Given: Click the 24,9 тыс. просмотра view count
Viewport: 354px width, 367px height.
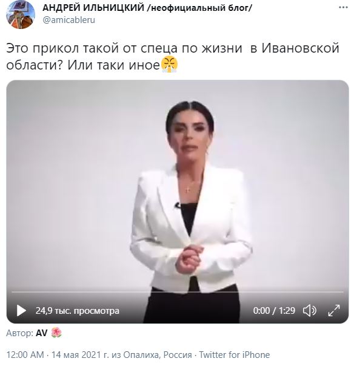Looking at the screenshot, I should pyautogui.click(x=78, y=311).
